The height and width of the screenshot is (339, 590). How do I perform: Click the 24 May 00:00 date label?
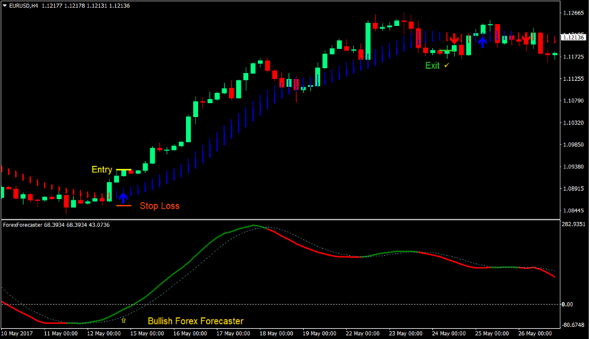(449, 334)
